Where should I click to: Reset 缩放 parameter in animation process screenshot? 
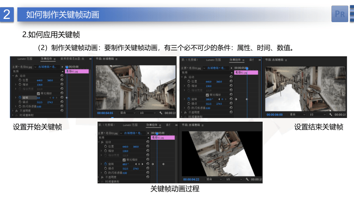(x=148, y=150)
